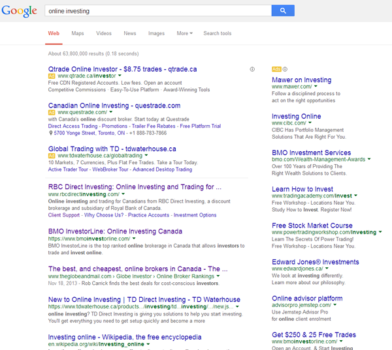Expand arrow next to www.cibc.com/
This screenshot has height=350, width=392.
pos(310,123)
